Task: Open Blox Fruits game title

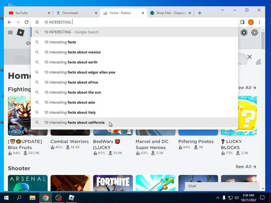Action: coord(25,145)
